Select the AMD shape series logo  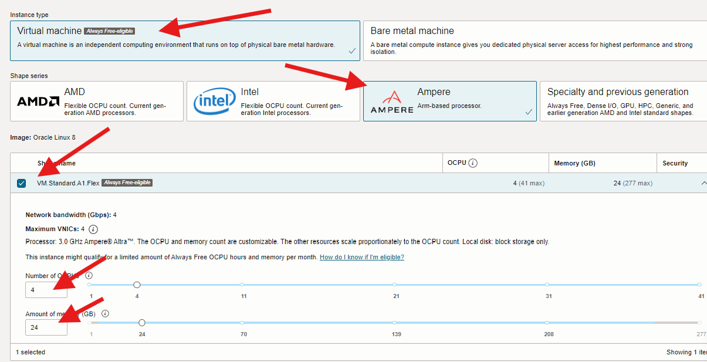pyautogui.click(x=37, y=100)
